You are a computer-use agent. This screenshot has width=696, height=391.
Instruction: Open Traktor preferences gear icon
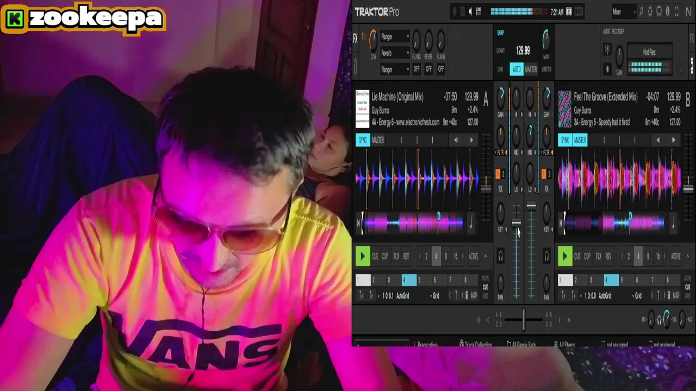pos(650,11)
